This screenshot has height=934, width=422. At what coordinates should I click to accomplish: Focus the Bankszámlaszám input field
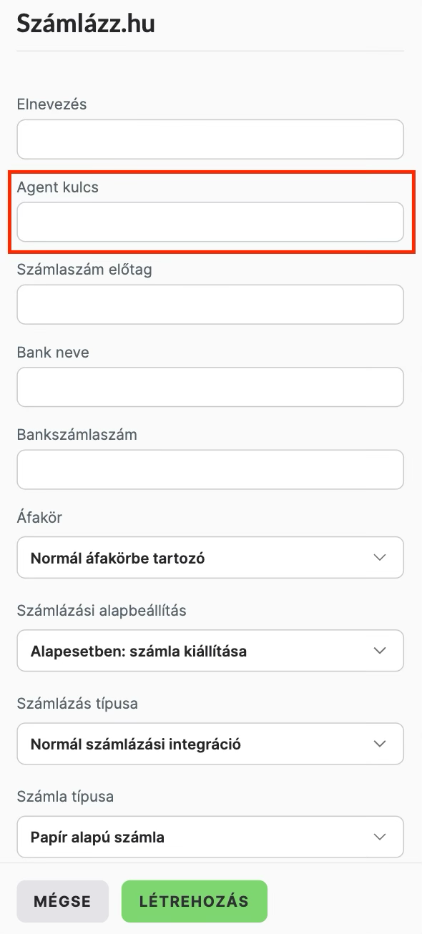[x=210, y=469]
